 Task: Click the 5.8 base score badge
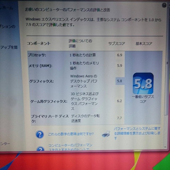pos(143,84)
